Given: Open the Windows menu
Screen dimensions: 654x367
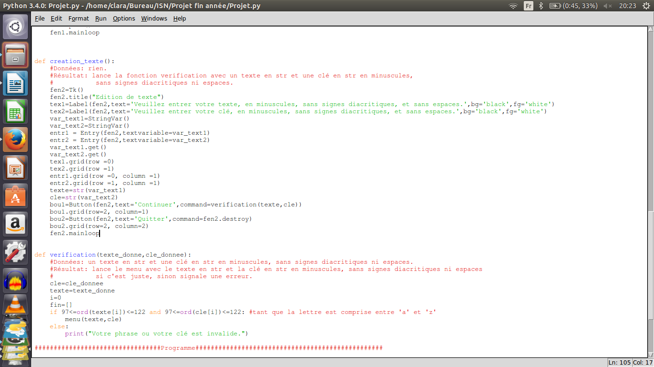Looking at the screenshot, I should pyautogui.click(x=154, y=18).
